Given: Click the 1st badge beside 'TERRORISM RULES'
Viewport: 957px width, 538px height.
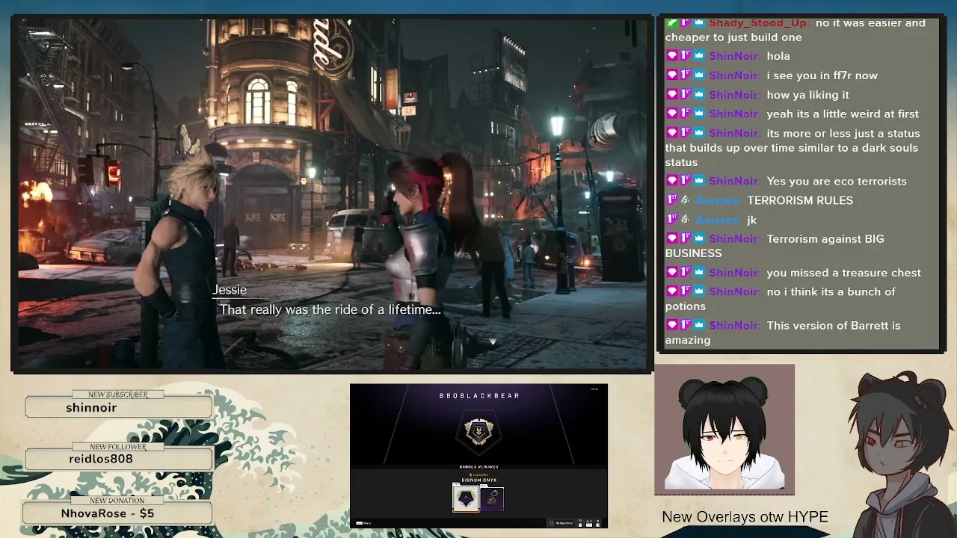Looking at the screenshot, I should pos(671,200).
